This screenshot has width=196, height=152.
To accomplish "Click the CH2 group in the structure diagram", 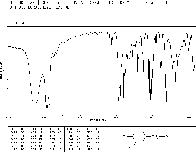I will tap(155, 137).
